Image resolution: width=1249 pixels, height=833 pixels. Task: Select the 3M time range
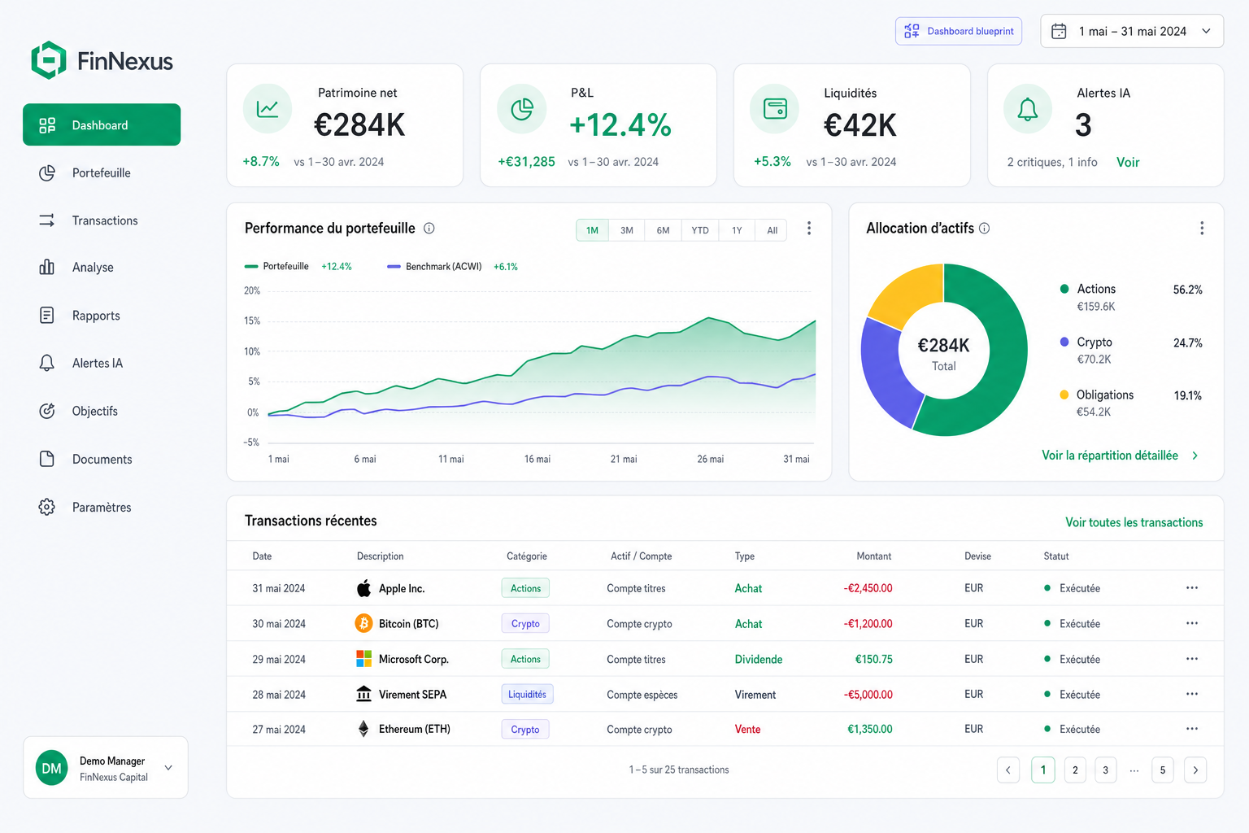pos(627,230)
